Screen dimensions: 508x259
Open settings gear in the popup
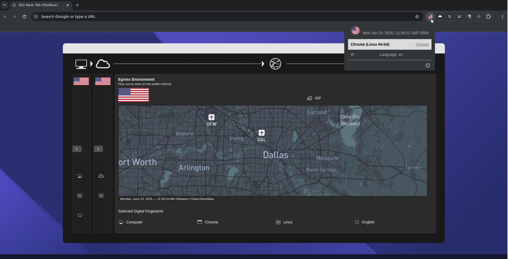point(428,65)
